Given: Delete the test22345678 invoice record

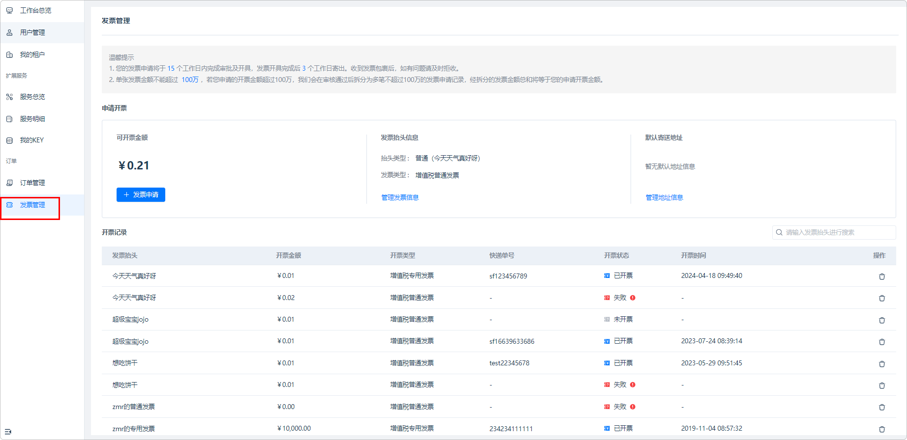Looking at the screenshot, I should (882, 364).
